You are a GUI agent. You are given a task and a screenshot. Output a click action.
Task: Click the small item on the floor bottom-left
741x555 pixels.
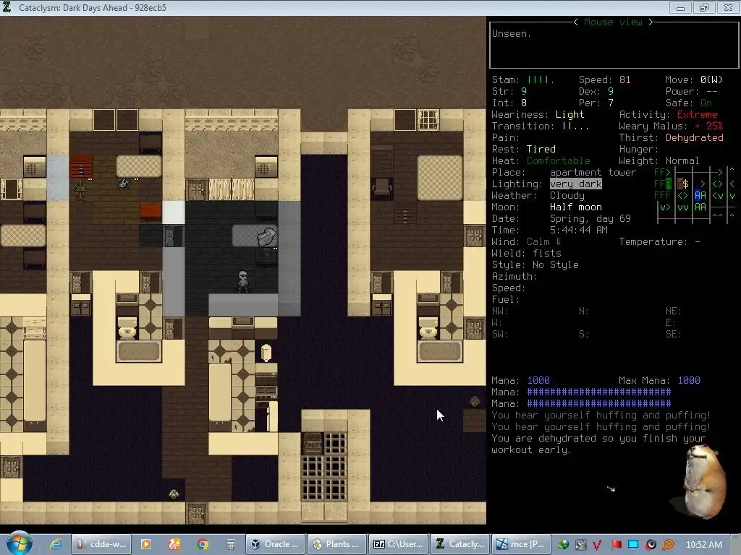point(174,494)
